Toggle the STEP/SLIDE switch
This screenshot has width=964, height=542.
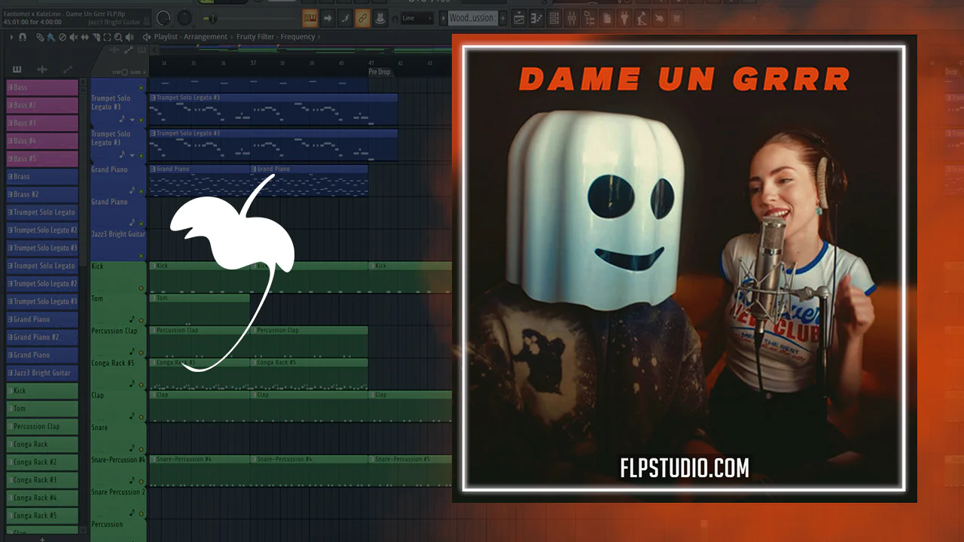point(124,72)
